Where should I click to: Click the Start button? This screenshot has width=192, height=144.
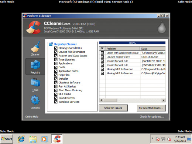[7, 139]
